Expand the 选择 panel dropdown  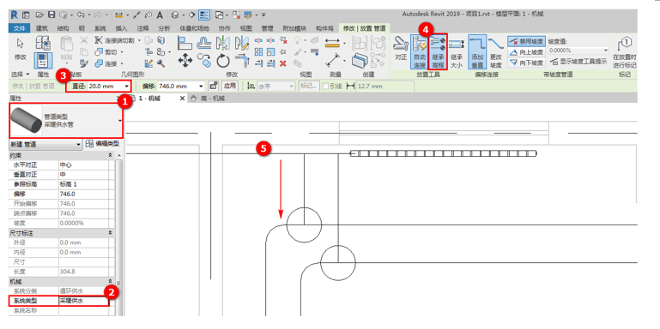21,74
